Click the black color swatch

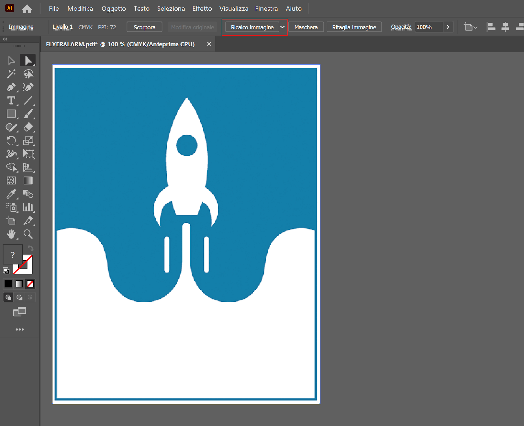click(x=8, y=283)
